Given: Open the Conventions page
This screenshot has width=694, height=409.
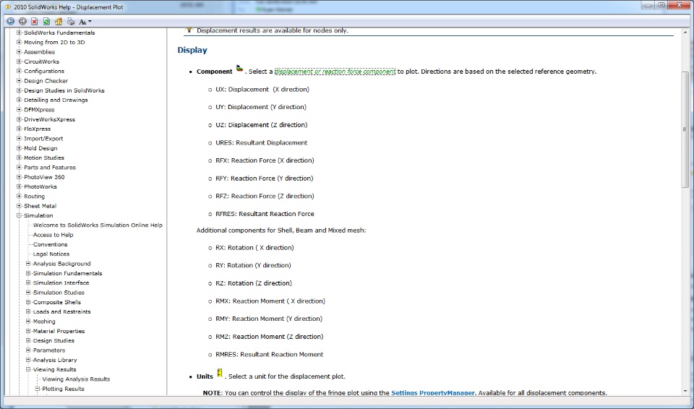Looking at the screenshot, I should 51,244.
